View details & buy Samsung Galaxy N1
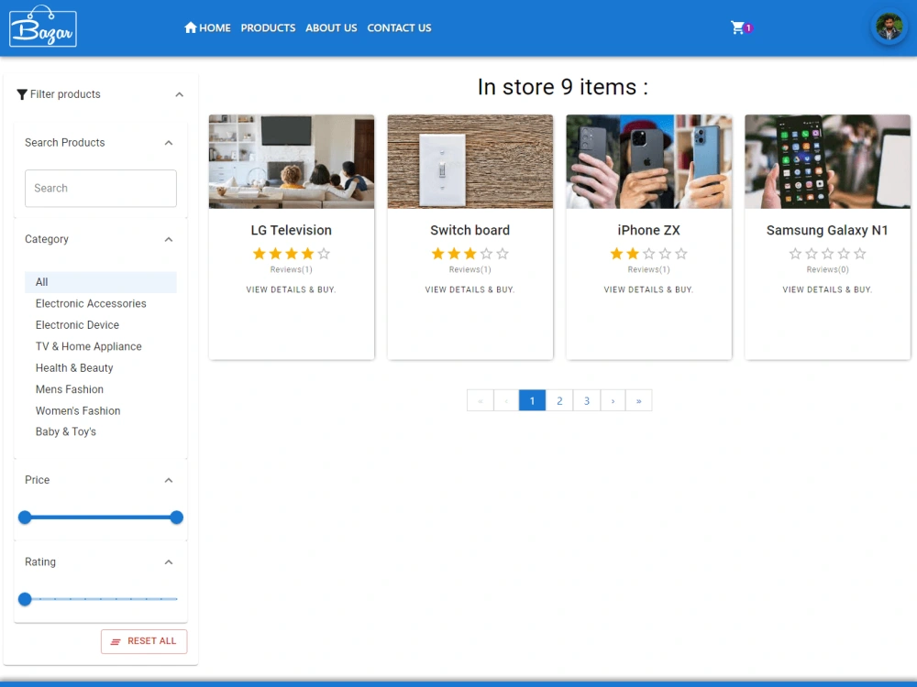 pos(827,289)
